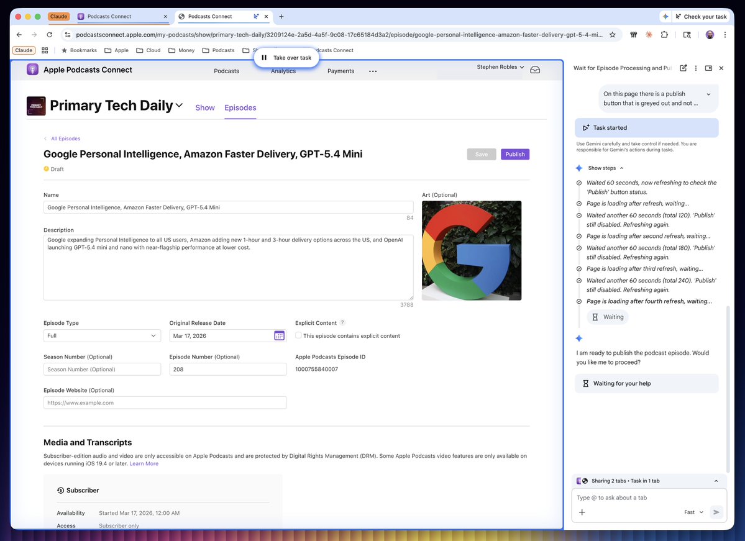Close the active Podcasts Connect tab
Image resolution: width=745 pixels, height=541 pixels.
266,17
